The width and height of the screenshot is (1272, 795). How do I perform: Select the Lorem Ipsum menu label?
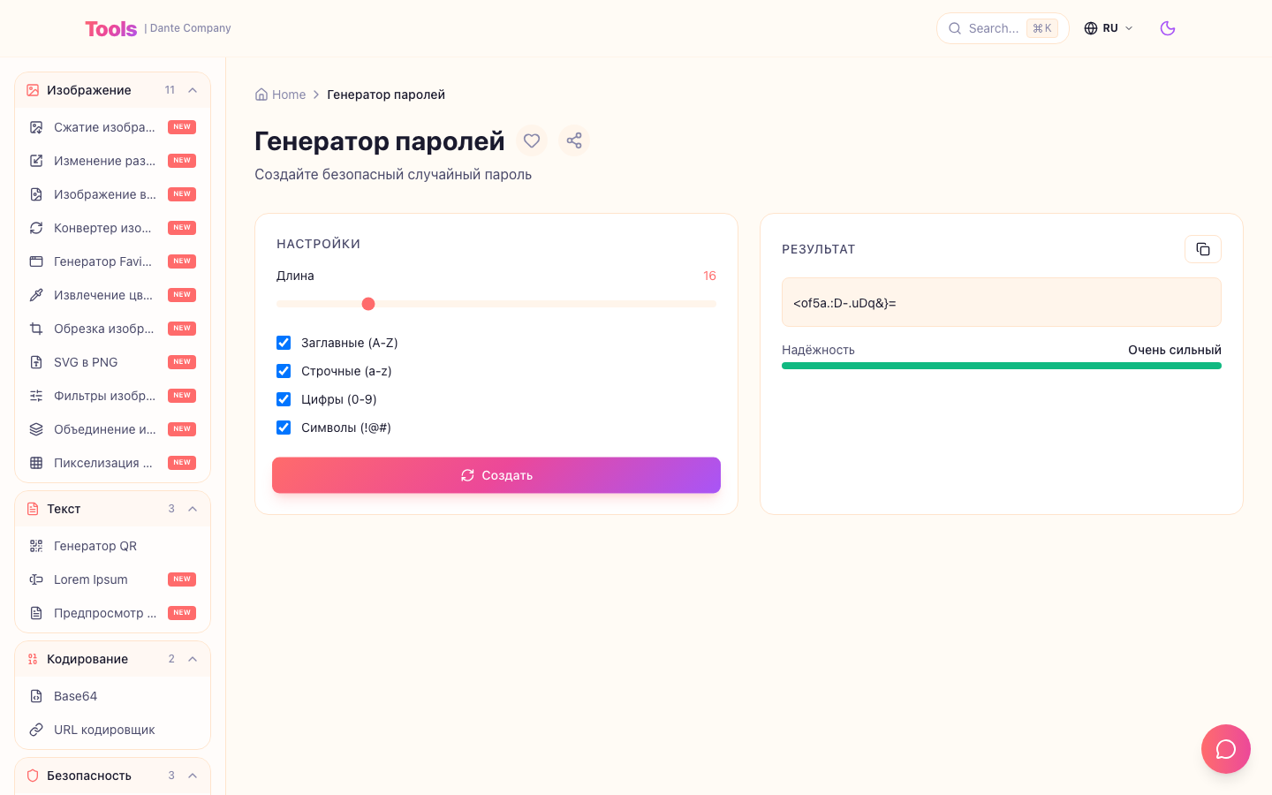pyautogui.click(x=91, y=579)
